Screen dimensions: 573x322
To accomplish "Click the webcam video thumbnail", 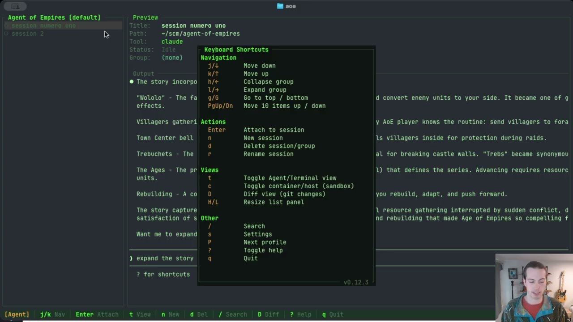I will 534,288.
